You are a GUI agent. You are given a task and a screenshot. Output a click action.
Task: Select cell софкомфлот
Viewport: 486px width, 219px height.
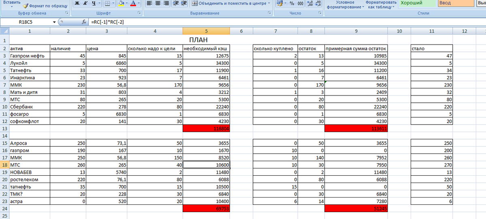pos(30,121)
